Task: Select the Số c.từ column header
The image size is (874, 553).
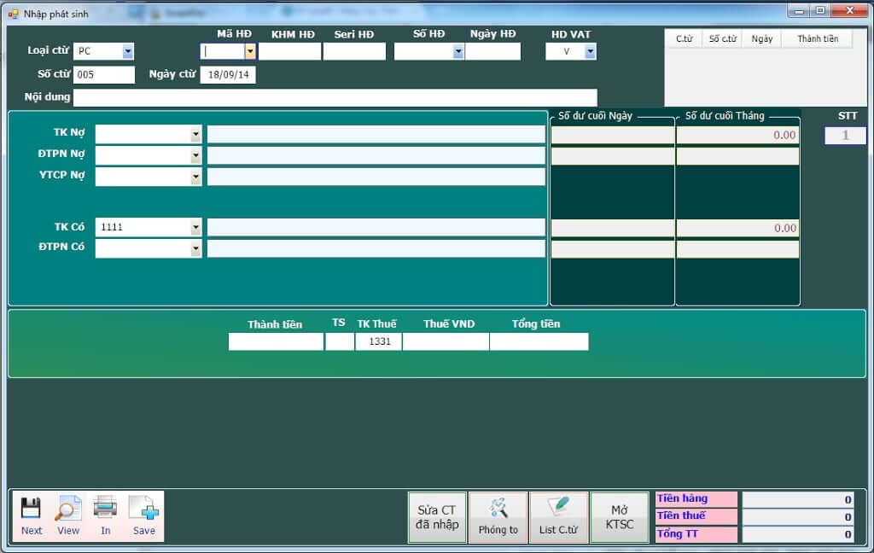Action: point(722,39)
